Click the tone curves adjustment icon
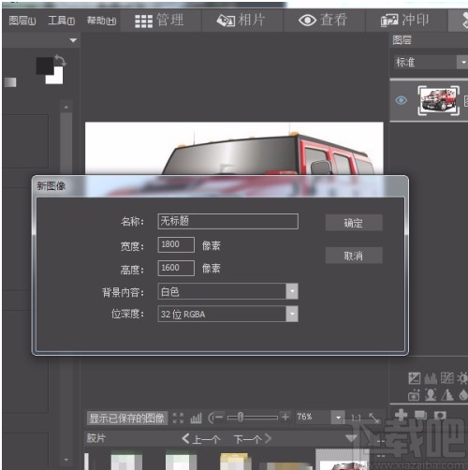 click(447, 378)
